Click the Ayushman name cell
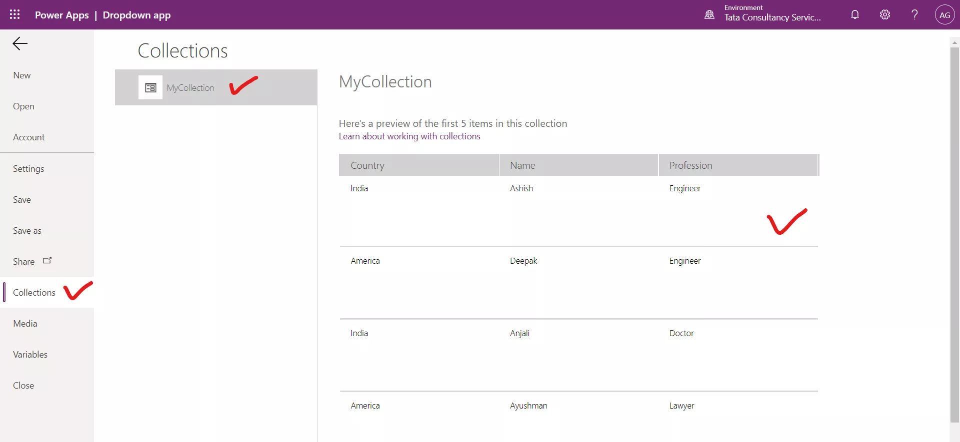 (528, 406)
